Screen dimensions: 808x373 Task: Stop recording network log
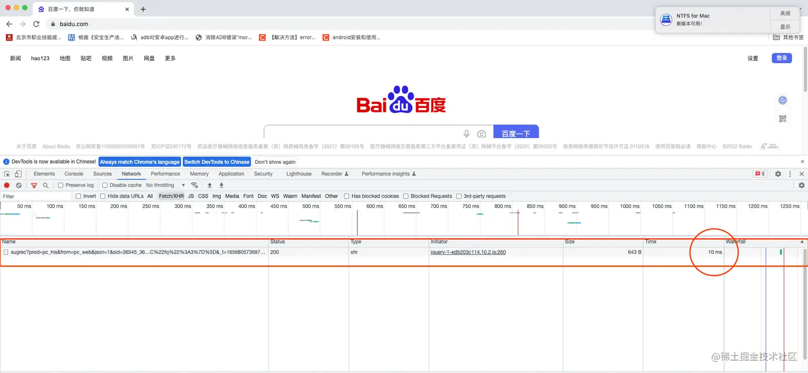[x=7, y=185]
